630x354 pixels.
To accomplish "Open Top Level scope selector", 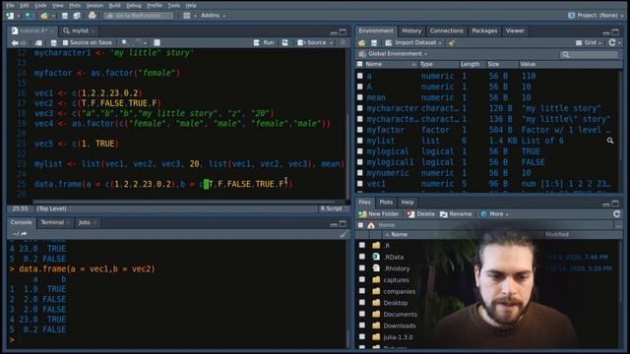I will coord(53,208).
